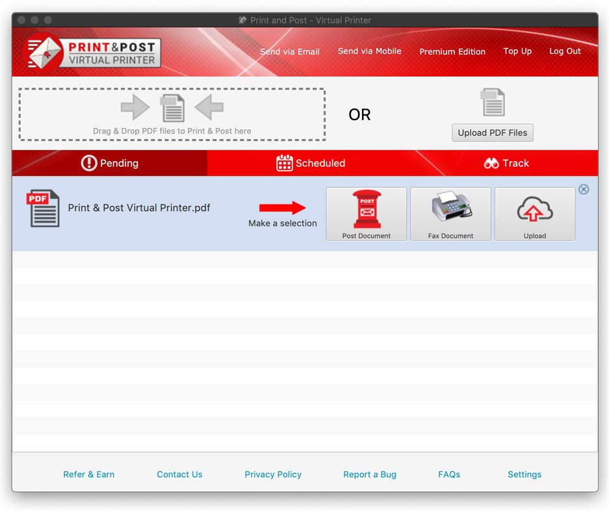
Task: Remove the pending PDF with the X button
Action: (x=583, y=189)
